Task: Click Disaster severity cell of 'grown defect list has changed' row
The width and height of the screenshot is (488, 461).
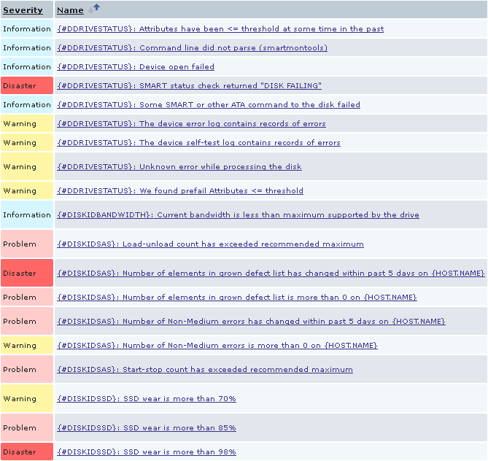Action: pos(27,273)
